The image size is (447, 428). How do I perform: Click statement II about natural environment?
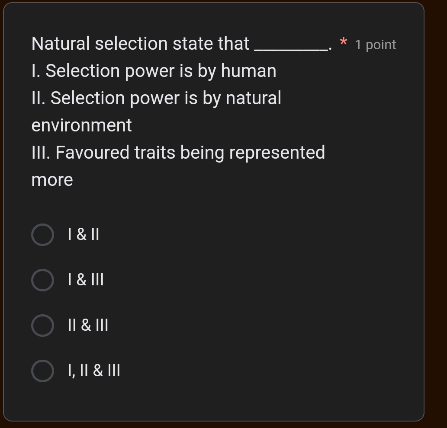(156, 98)
